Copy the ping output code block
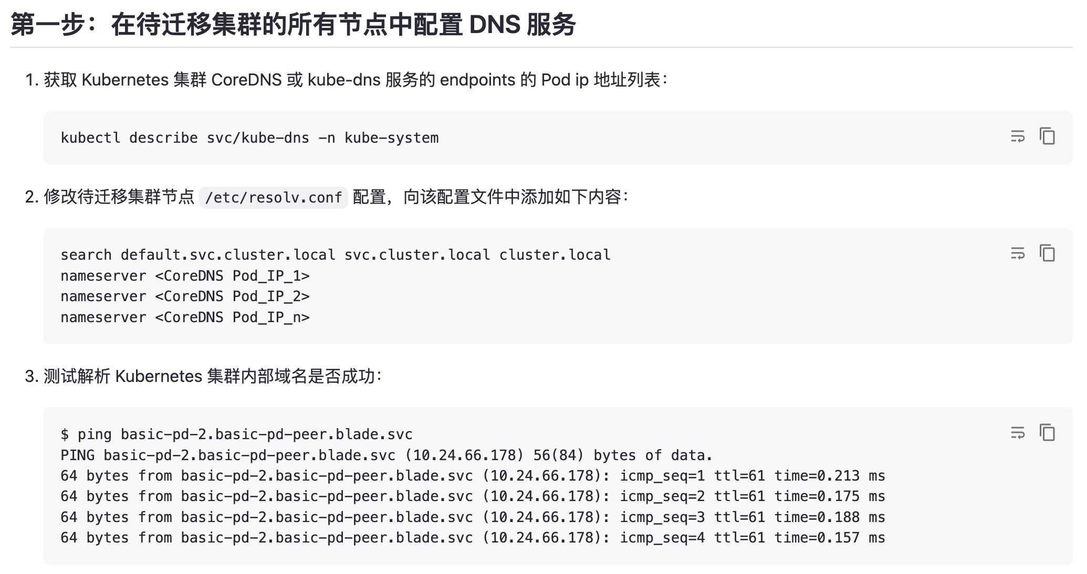 (x=1047, y=433)
